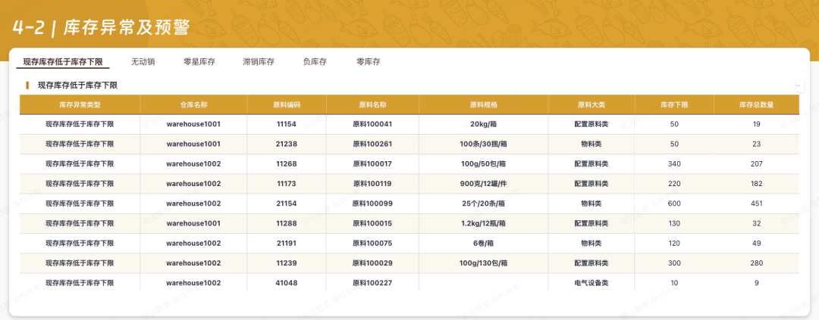Select the 现存库存低于库存下限 tab
This screenshot has height=320, width=819.
pyautogui.click(x=63, y=62)
